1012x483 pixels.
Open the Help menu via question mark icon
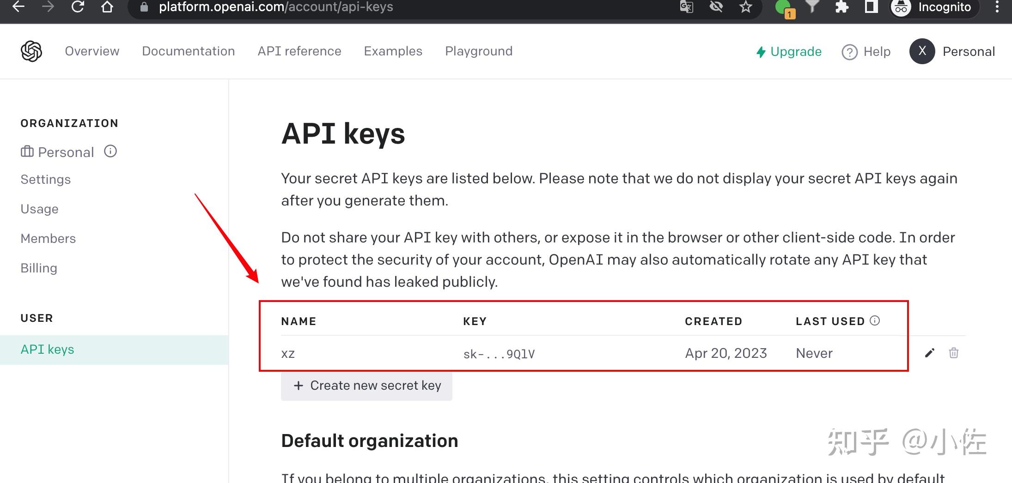tap(849, 52)
